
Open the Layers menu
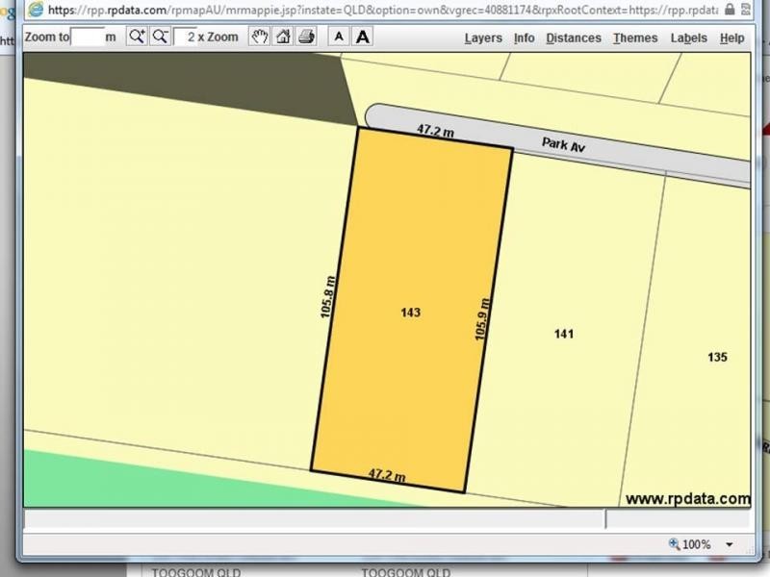tap(483, 38)
